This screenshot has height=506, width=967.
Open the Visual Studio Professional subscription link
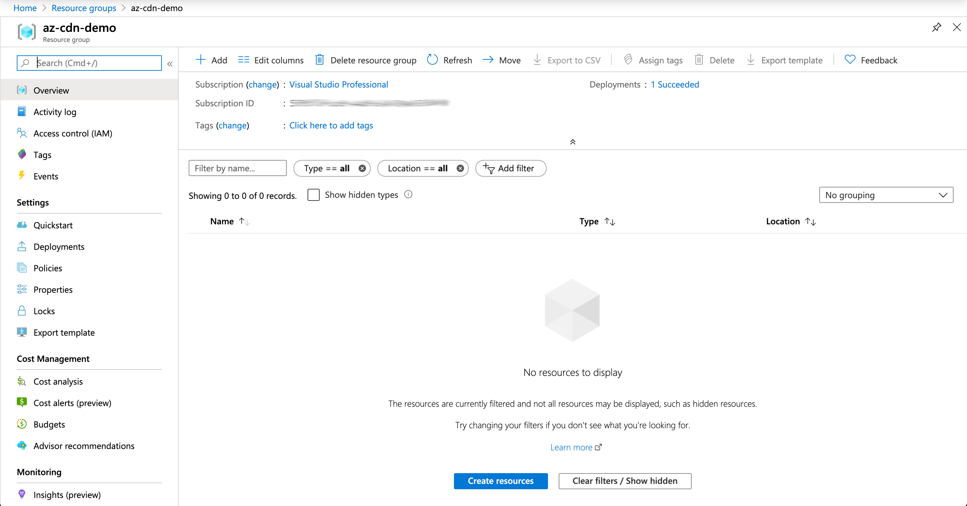tap(338, 85)
